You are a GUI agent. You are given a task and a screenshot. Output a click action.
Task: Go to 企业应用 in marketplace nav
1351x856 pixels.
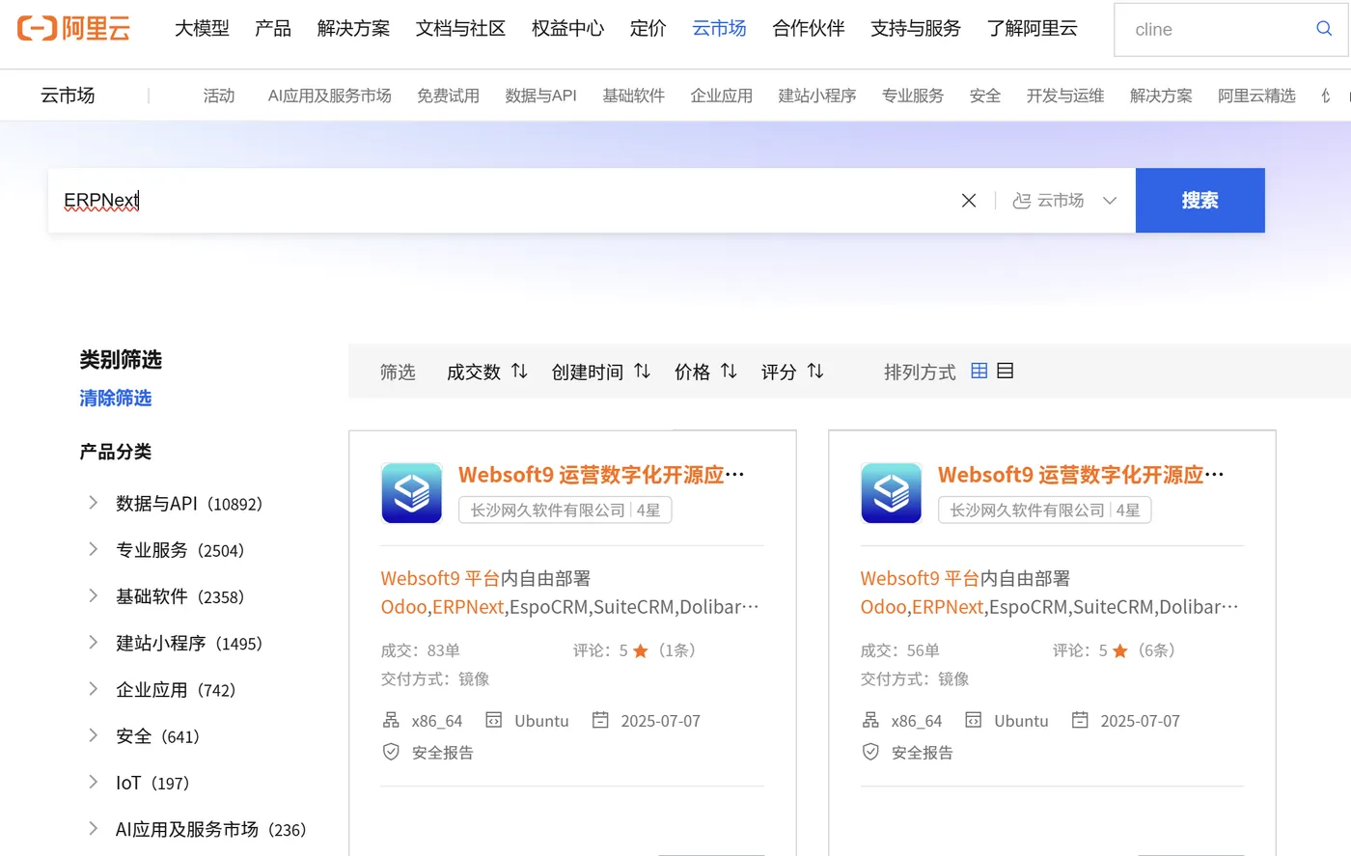722,96
